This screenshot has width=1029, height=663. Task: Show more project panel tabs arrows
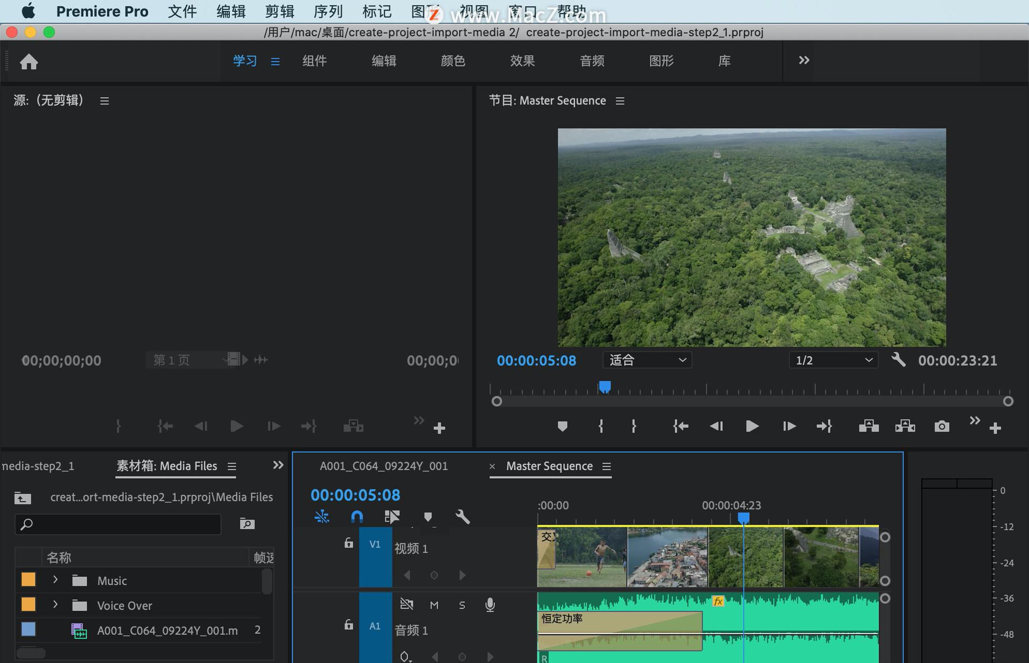point(278,465)
